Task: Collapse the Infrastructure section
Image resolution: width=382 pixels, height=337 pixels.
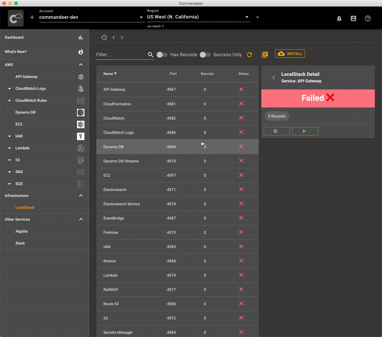Action: (81, 196)
